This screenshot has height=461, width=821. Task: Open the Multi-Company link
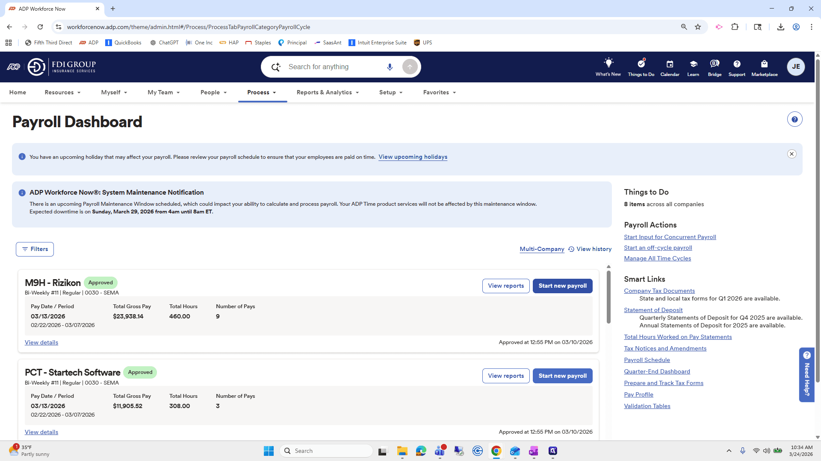click(542, 249)
